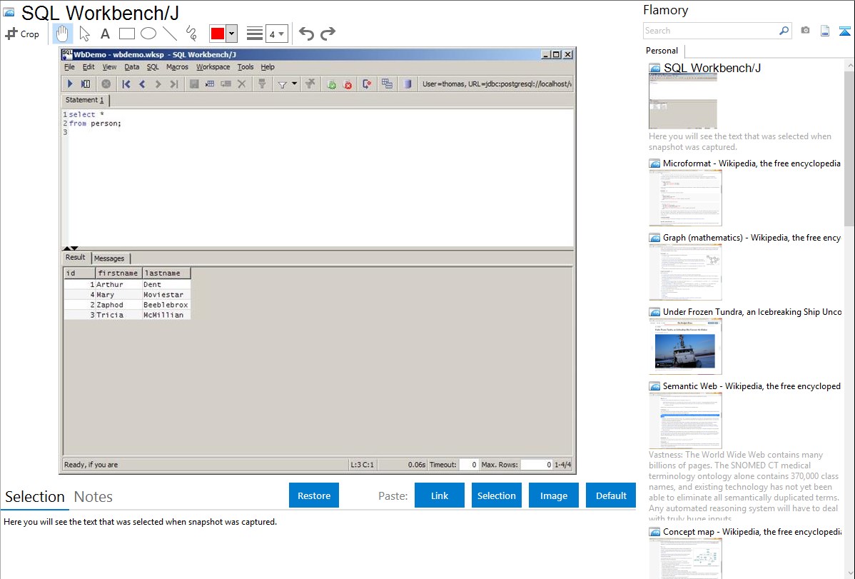Viewport: 855px width, 579px height.
Task: Click the snapshot list scrollbar up arrow
Action: click(x=850, y=66)
